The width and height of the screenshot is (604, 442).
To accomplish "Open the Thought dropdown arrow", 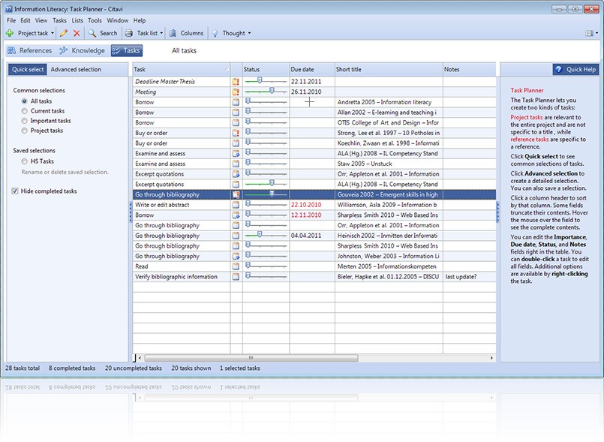I will coord(249,33).
